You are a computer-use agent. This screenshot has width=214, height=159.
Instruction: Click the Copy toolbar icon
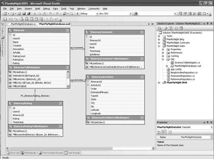40,13
